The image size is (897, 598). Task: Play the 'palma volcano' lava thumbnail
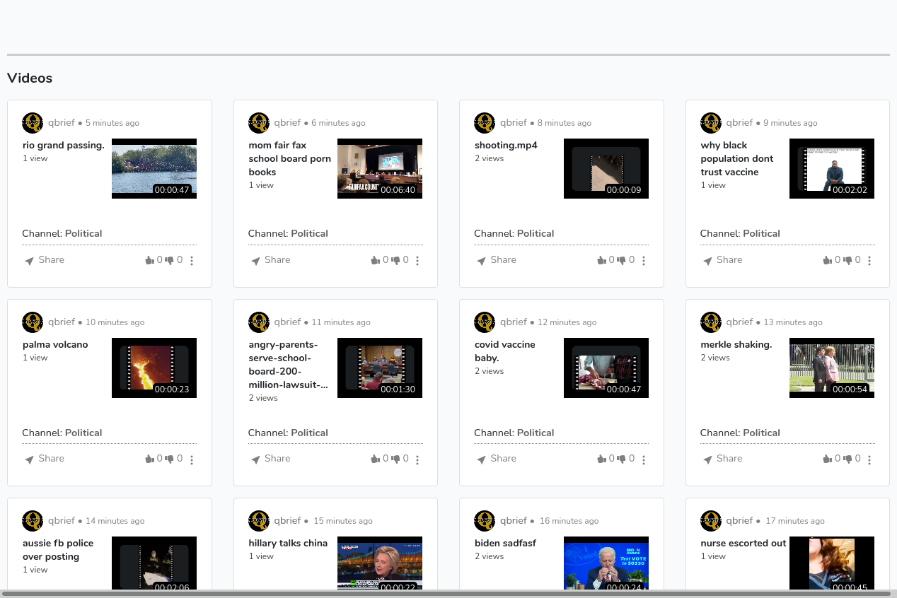[x=154, y=368]
